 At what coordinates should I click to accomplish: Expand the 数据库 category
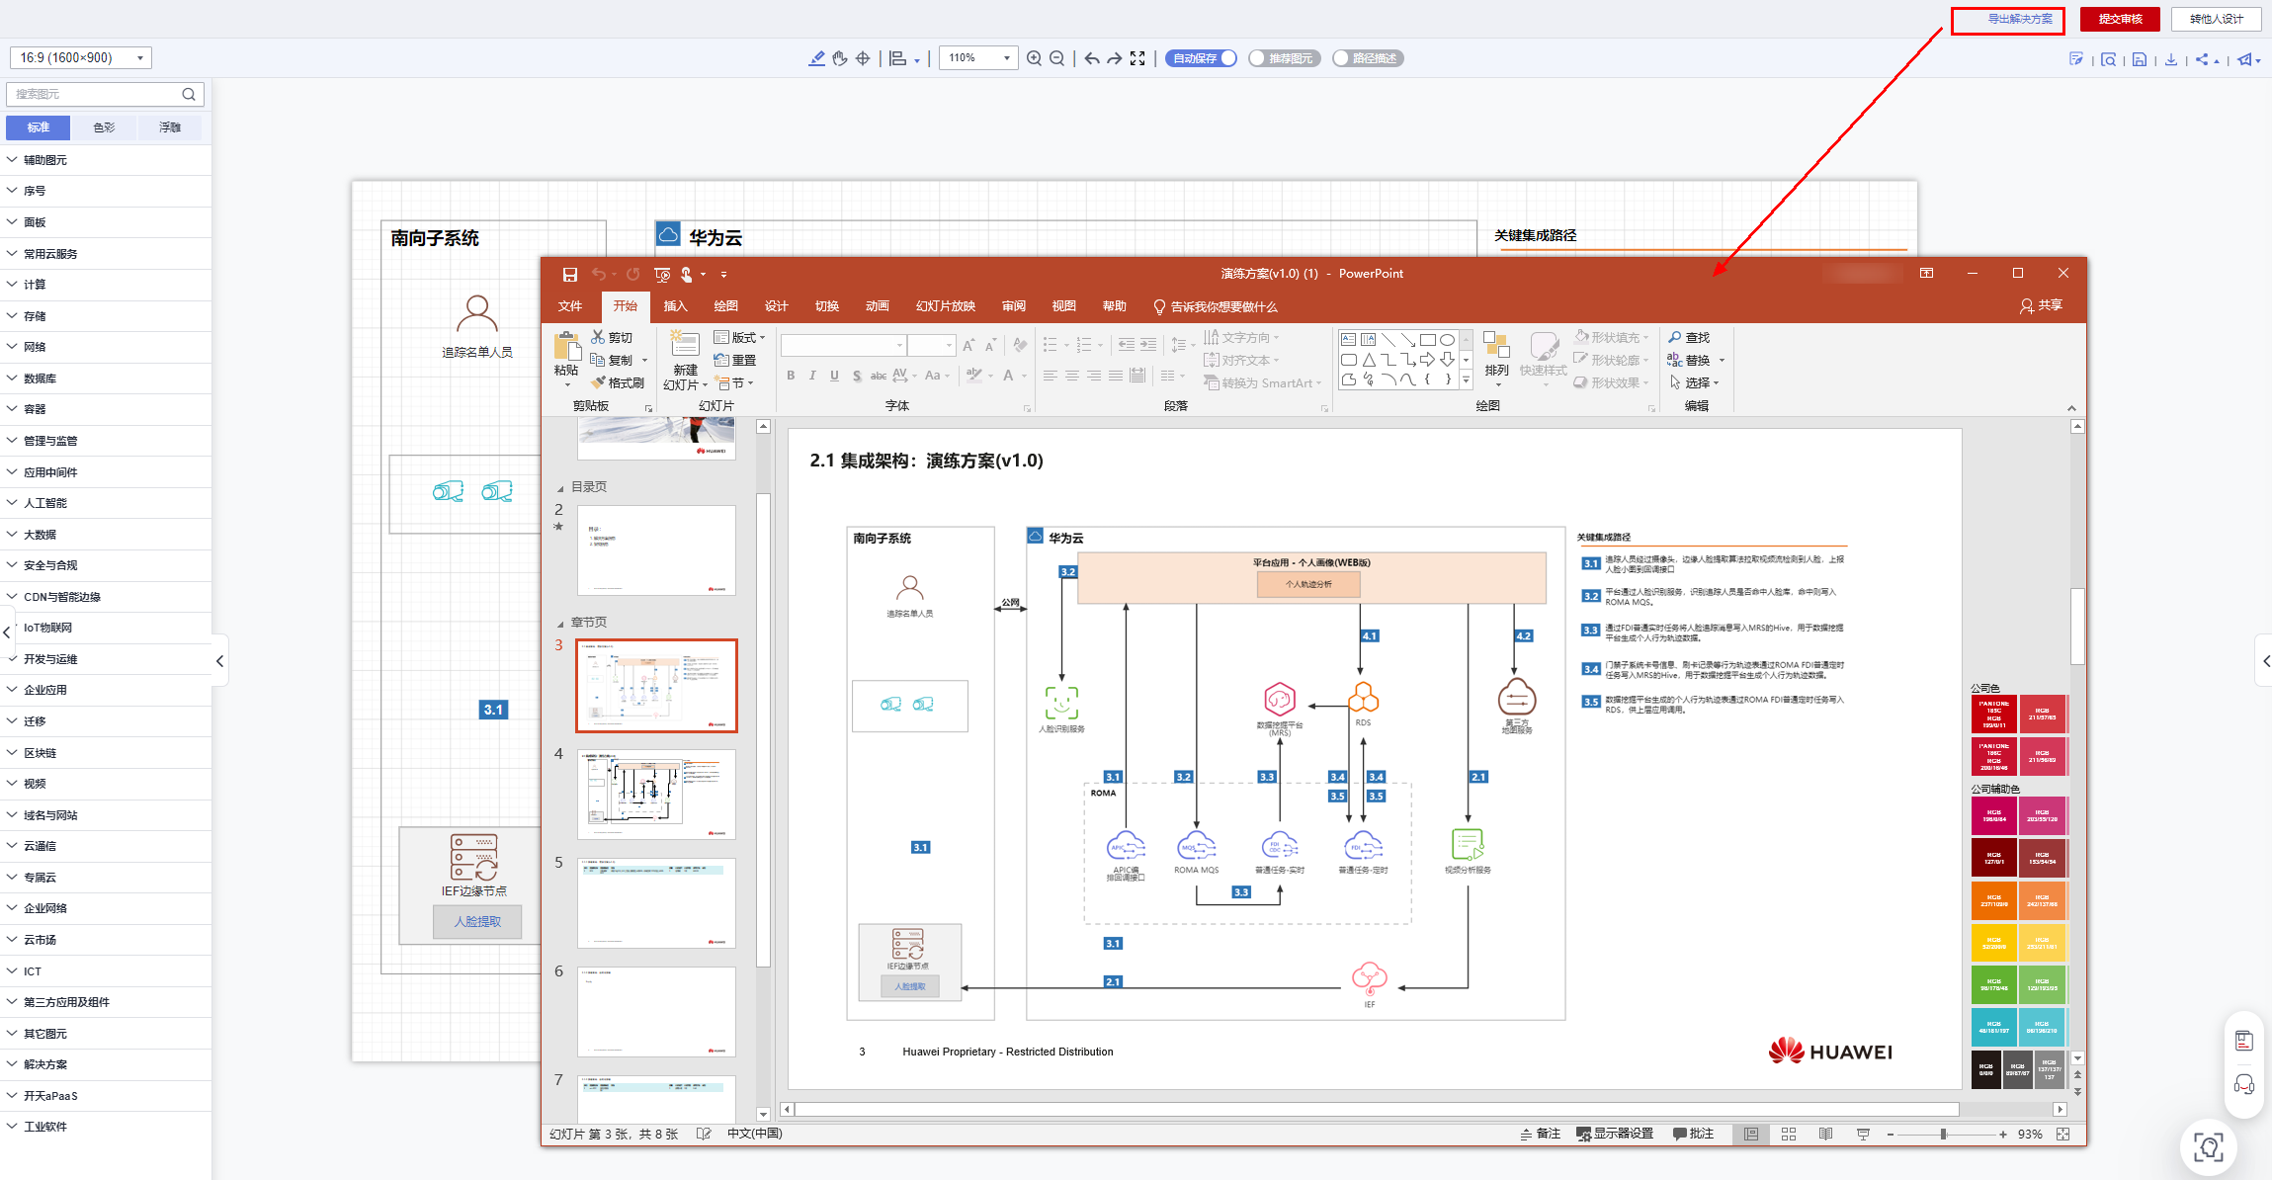[x=106, y=379]
